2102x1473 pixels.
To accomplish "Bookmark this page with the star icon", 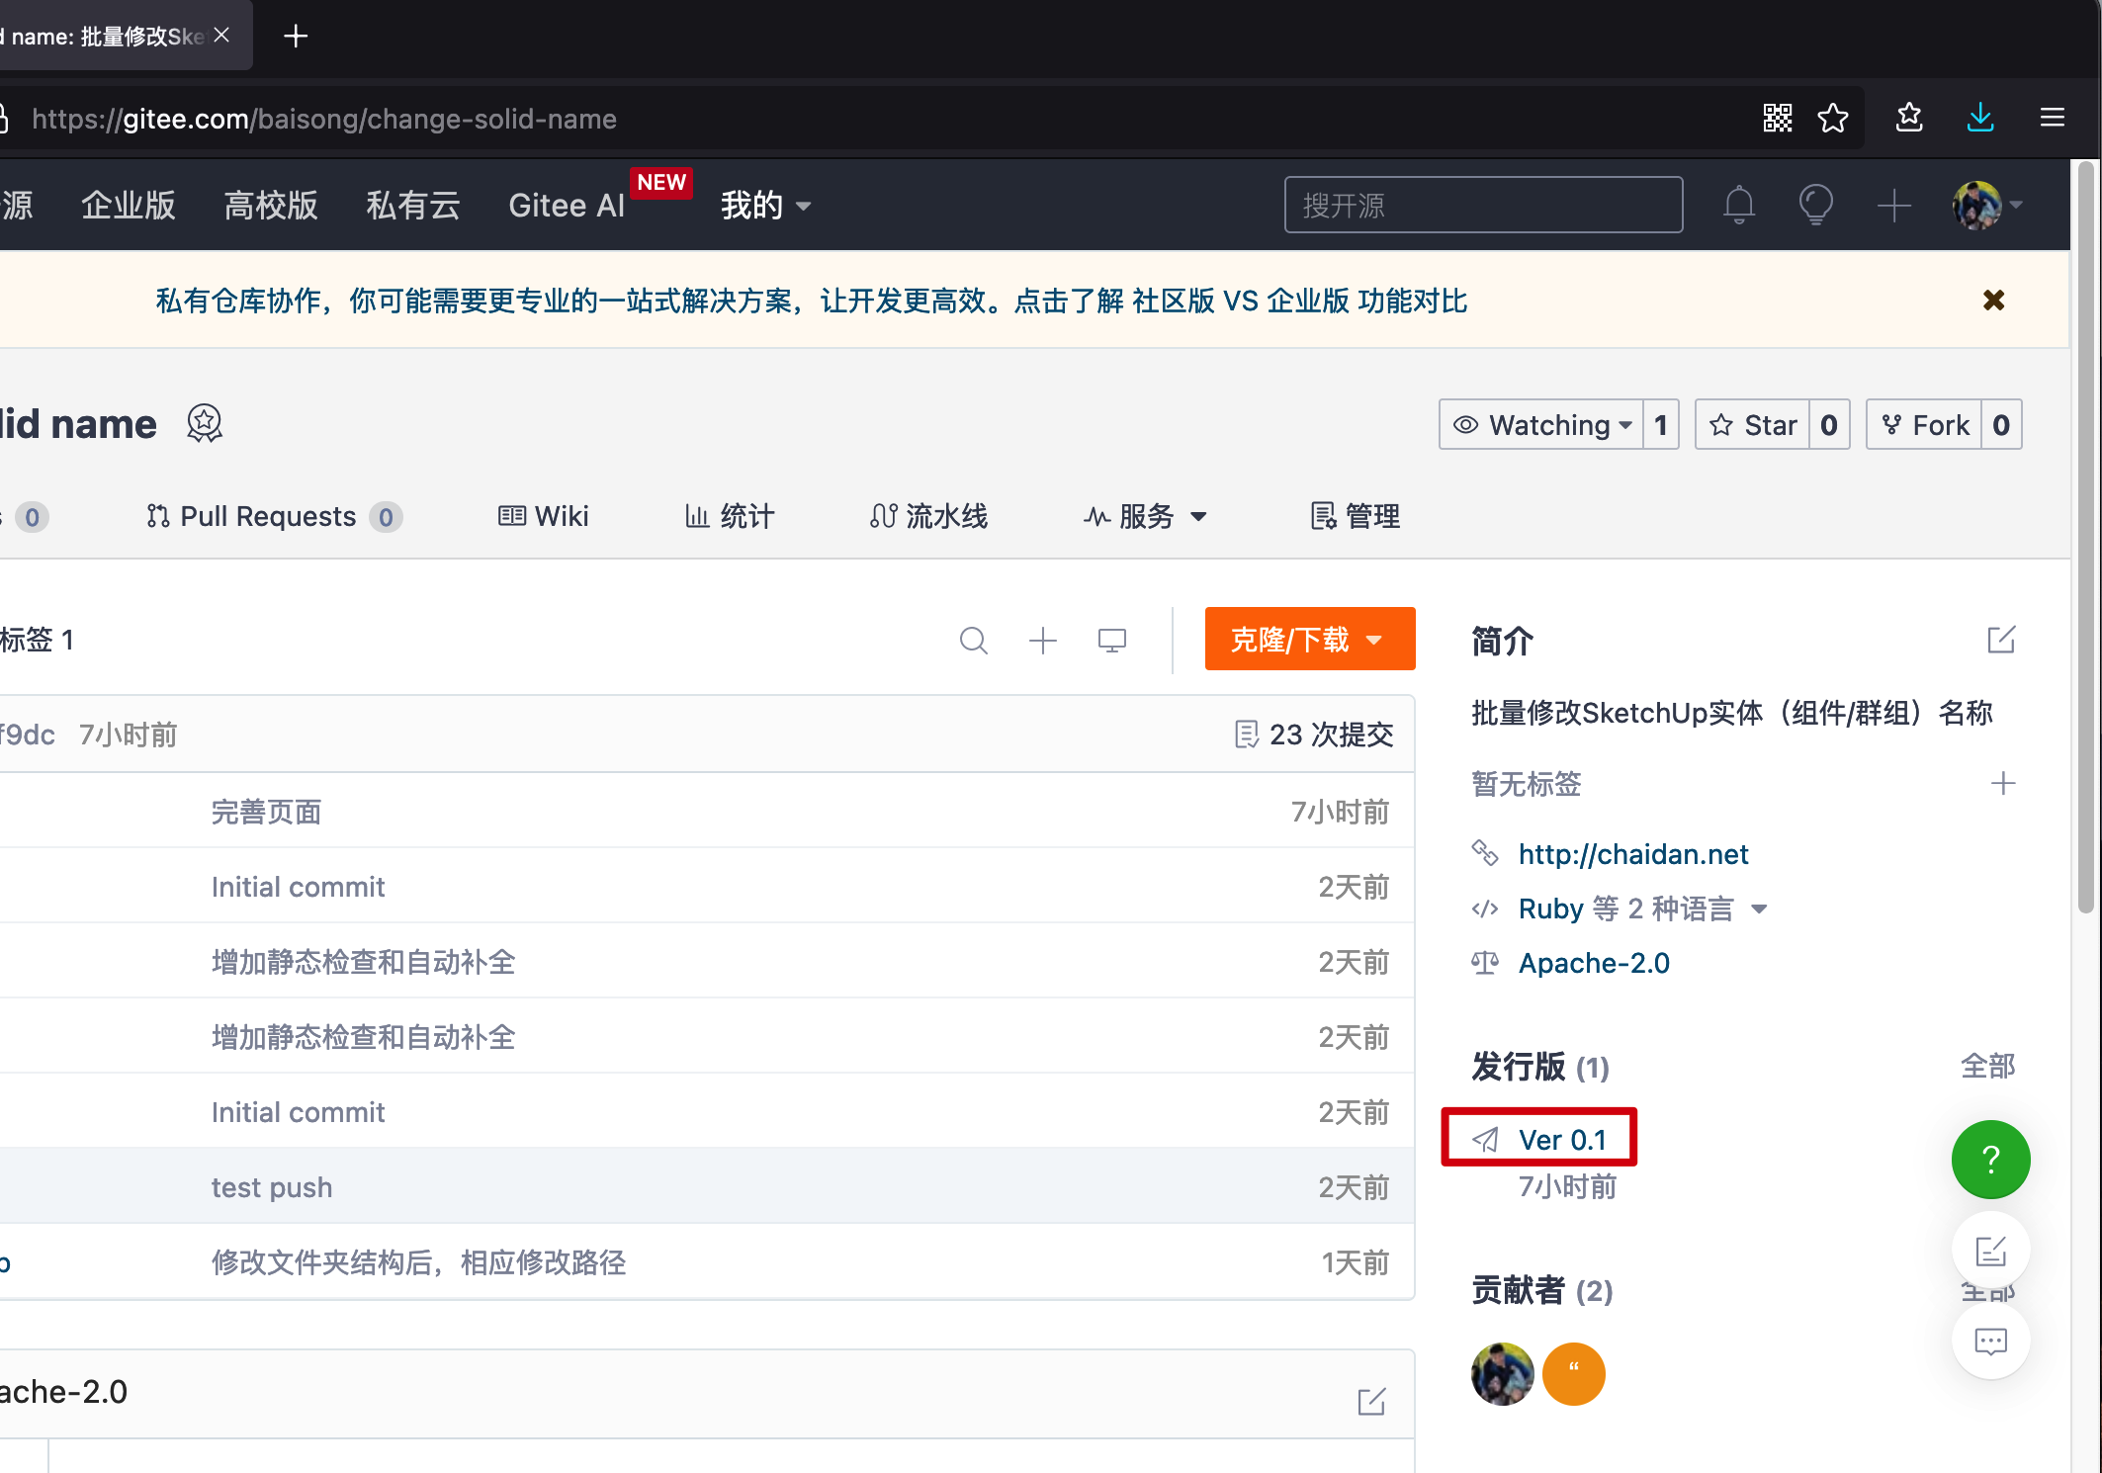I will click(1832, 119).
